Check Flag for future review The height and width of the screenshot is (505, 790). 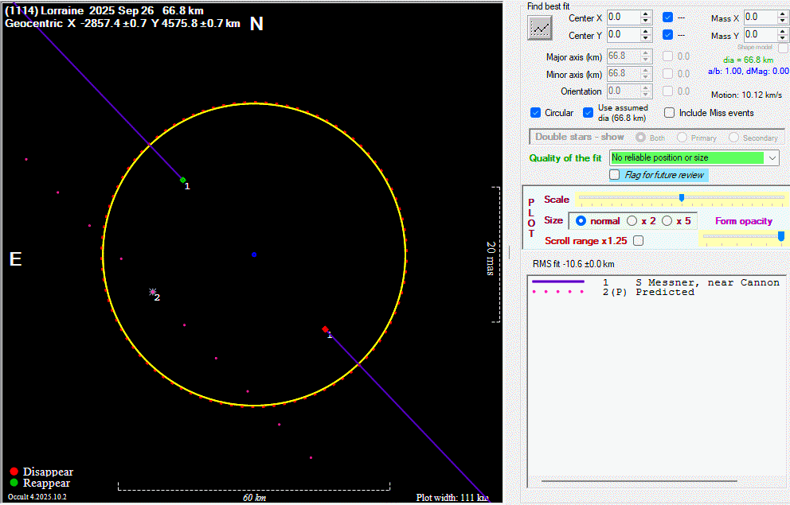[x=615, y=175]
